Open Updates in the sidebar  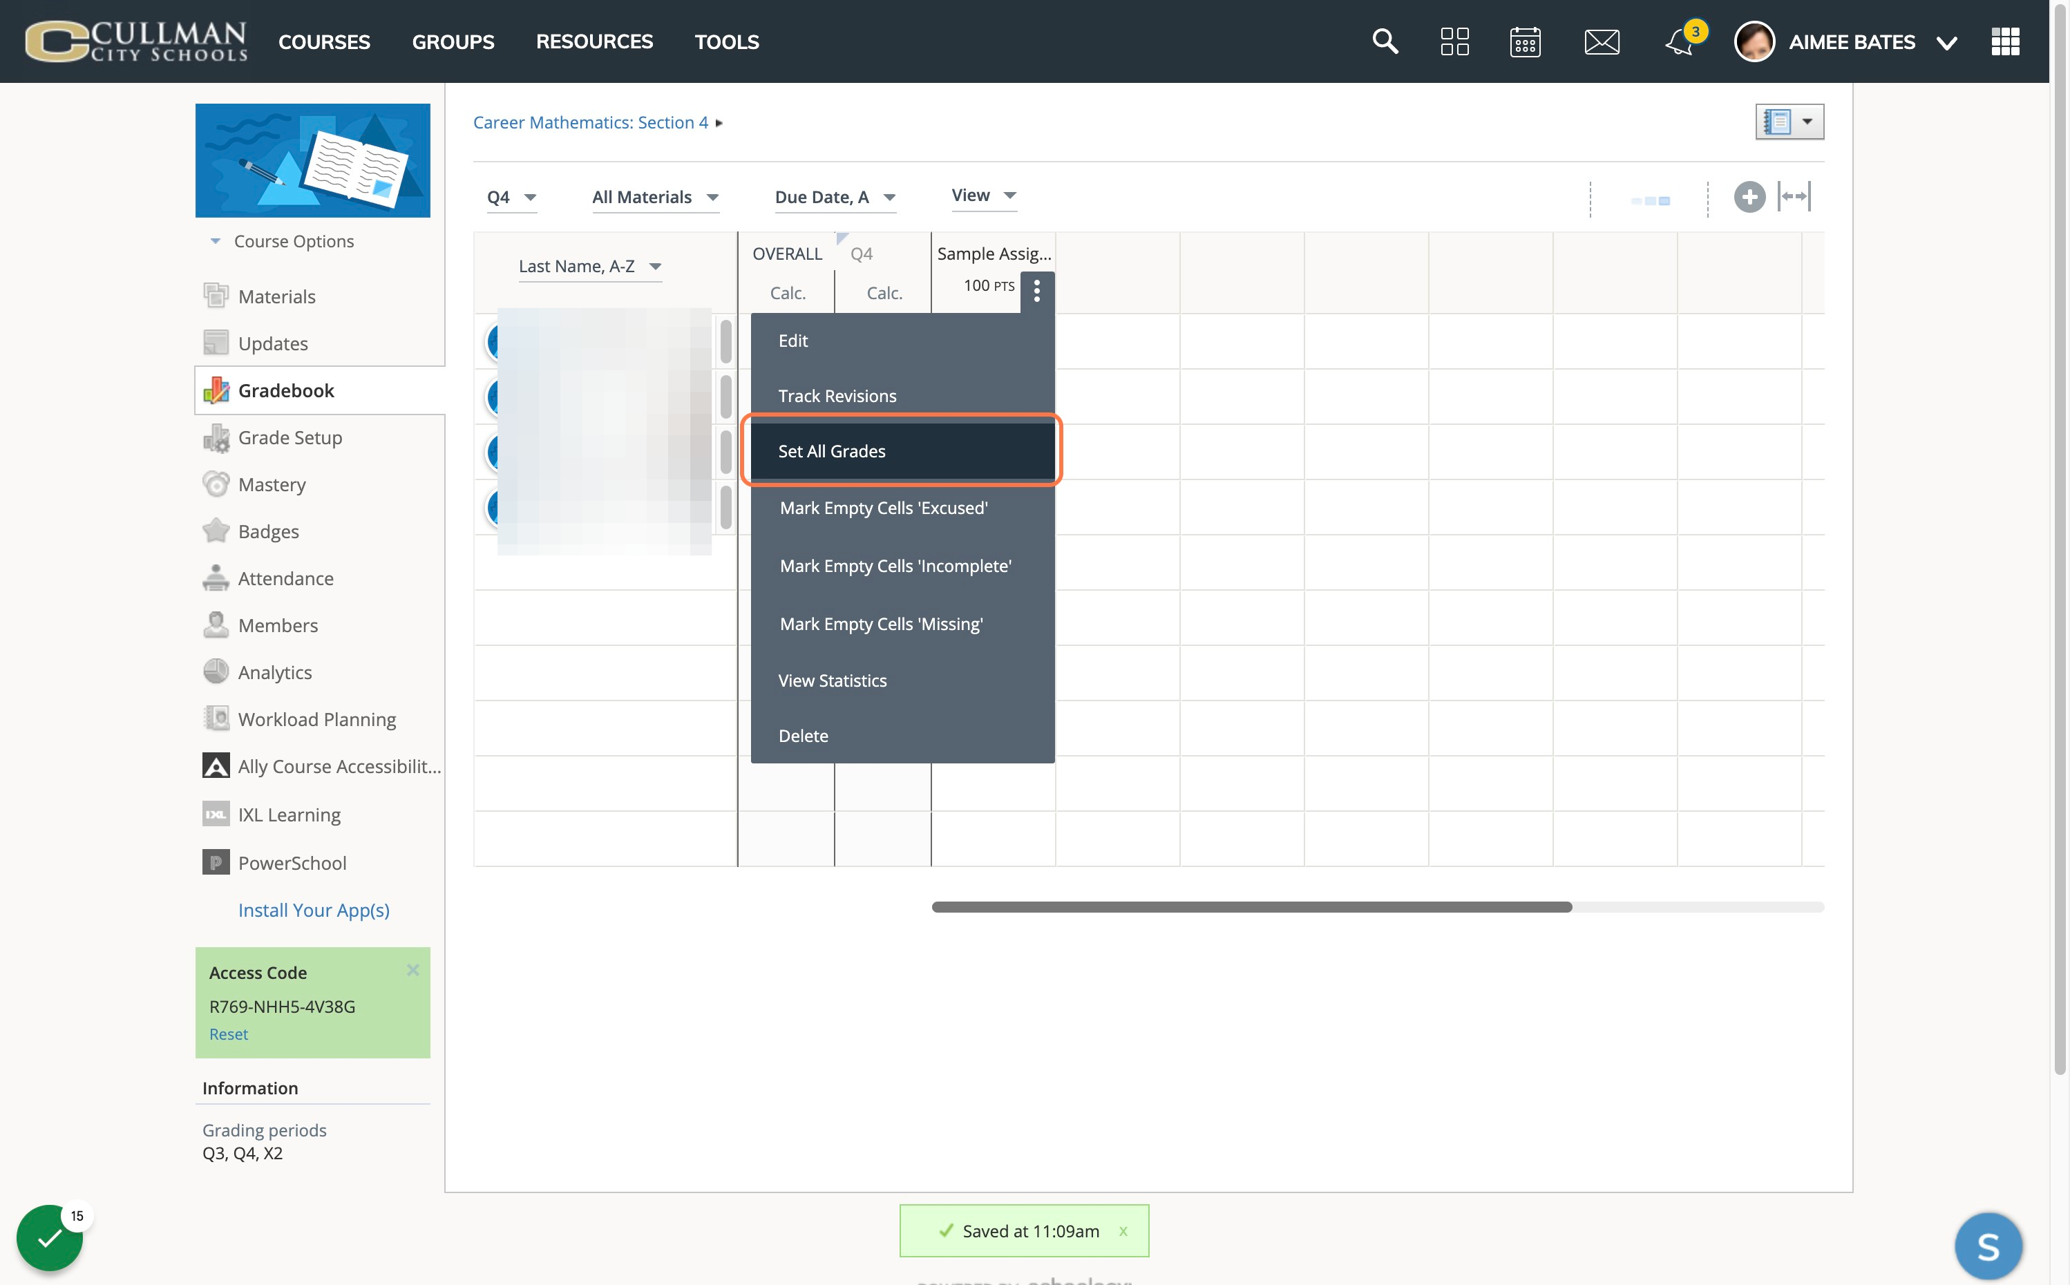tap(273, 343)
